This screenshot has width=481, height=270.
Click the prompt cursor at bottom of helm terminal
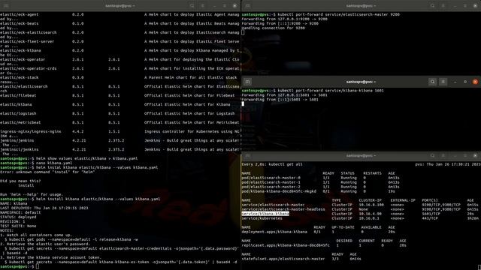point(38,267)
